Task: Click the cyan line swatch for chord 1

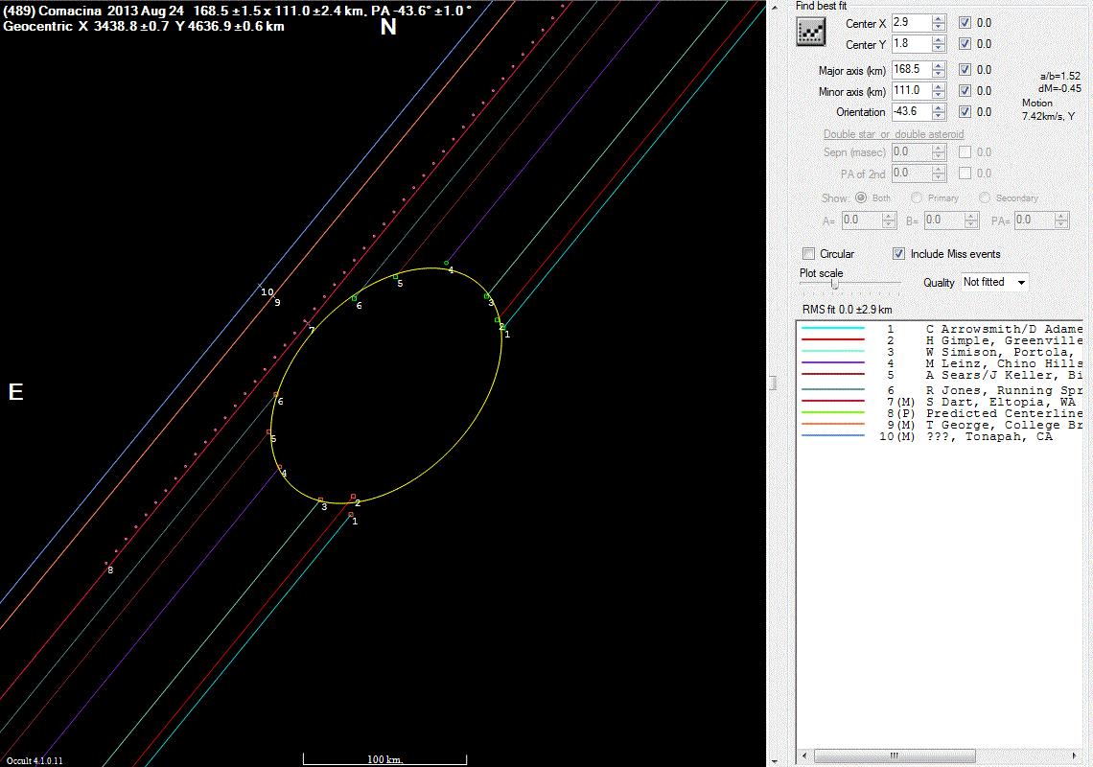Action: [x=833, y=328]
